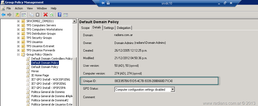Expand the TPS Security Groups node
Screen dimensions: 258x106
click(19, 38)
